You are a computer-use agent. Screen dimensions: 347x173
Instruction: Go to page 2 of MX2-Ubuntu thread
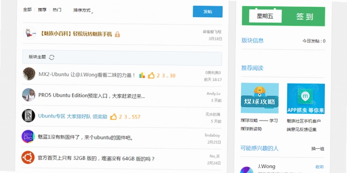coord(158,76)
